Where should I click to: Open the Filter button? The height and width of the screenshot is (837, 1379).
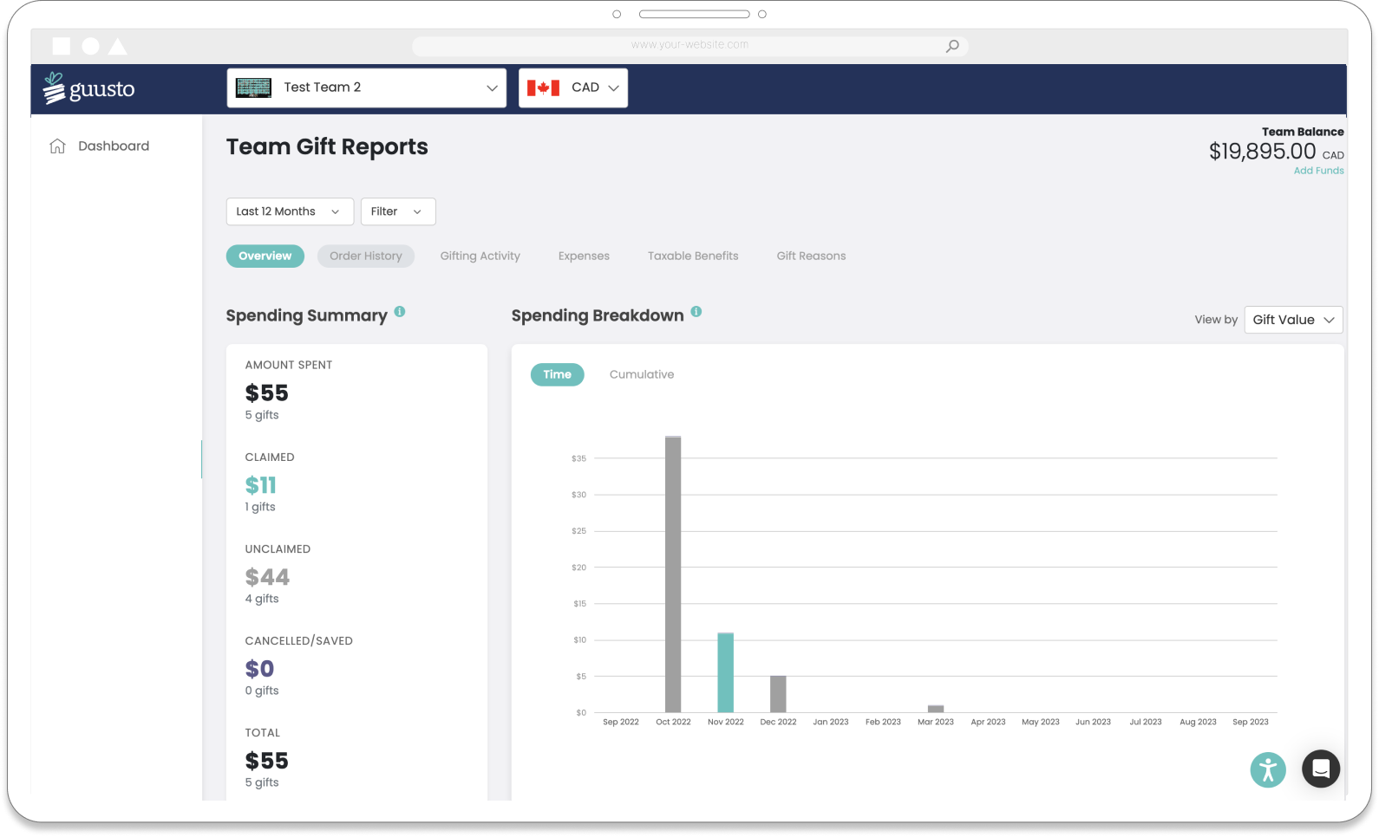click(x=397, y=211)
